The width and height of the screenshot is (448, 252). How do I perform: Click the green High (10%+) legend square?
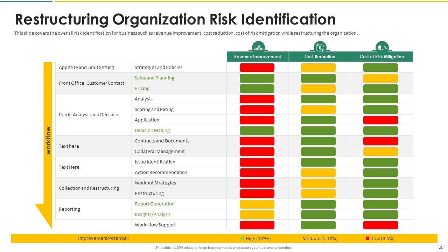click(242, 238)
